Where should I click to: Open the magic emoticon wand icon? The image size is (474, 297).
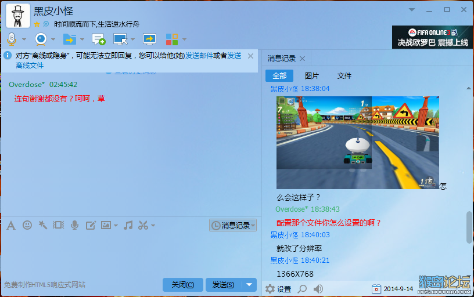(x=42, y=225)
